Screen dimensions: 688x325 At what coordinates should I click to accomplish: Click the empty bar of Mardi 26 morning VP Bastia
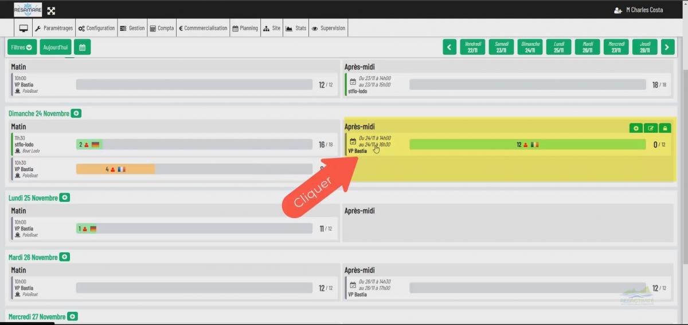pos(194,288)
